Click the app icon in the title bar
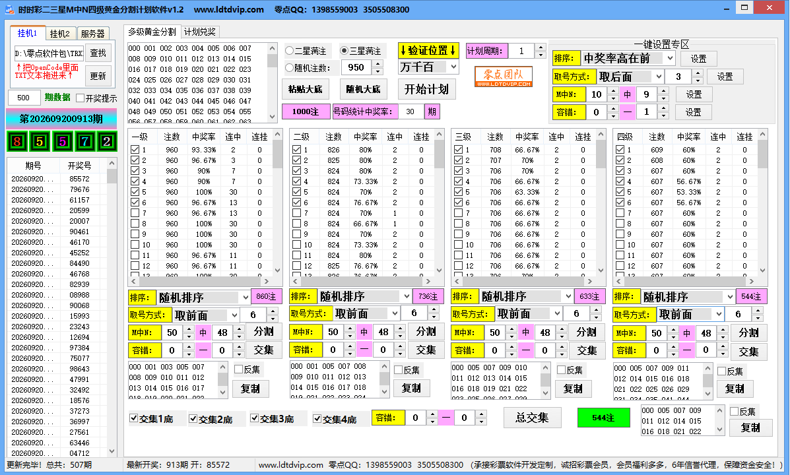 (9, 9)
